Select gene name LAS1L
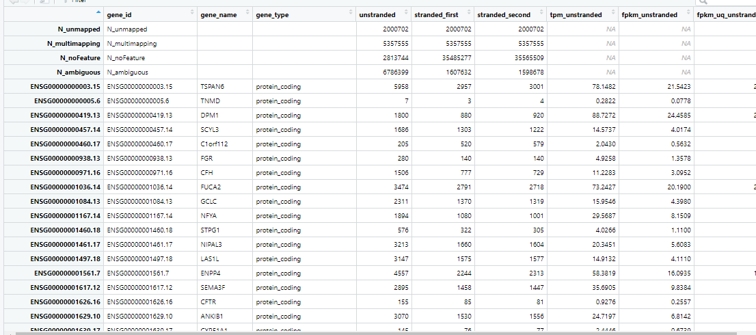 click(x=210, y=259)
